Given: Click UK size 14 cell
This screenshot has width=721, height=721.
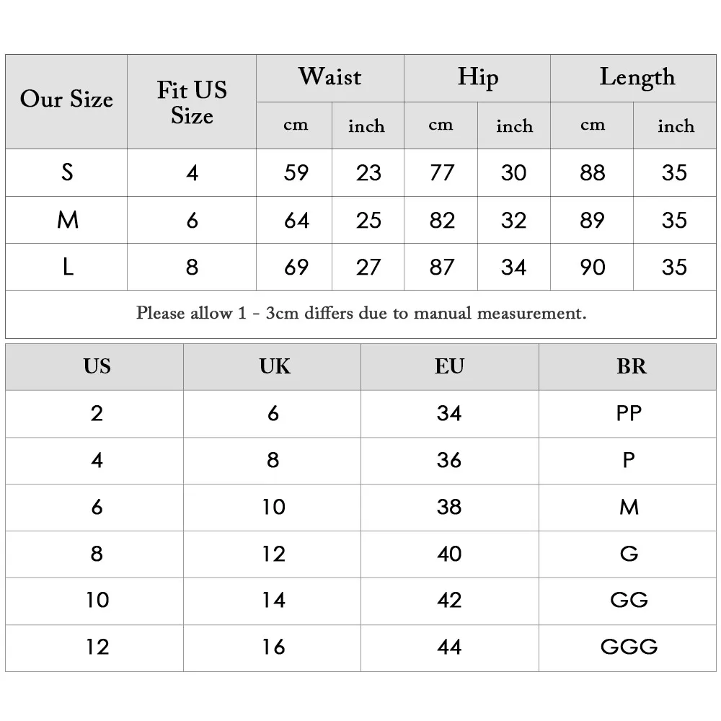Looking at the screenshot, I should click(x=273, y=601).
